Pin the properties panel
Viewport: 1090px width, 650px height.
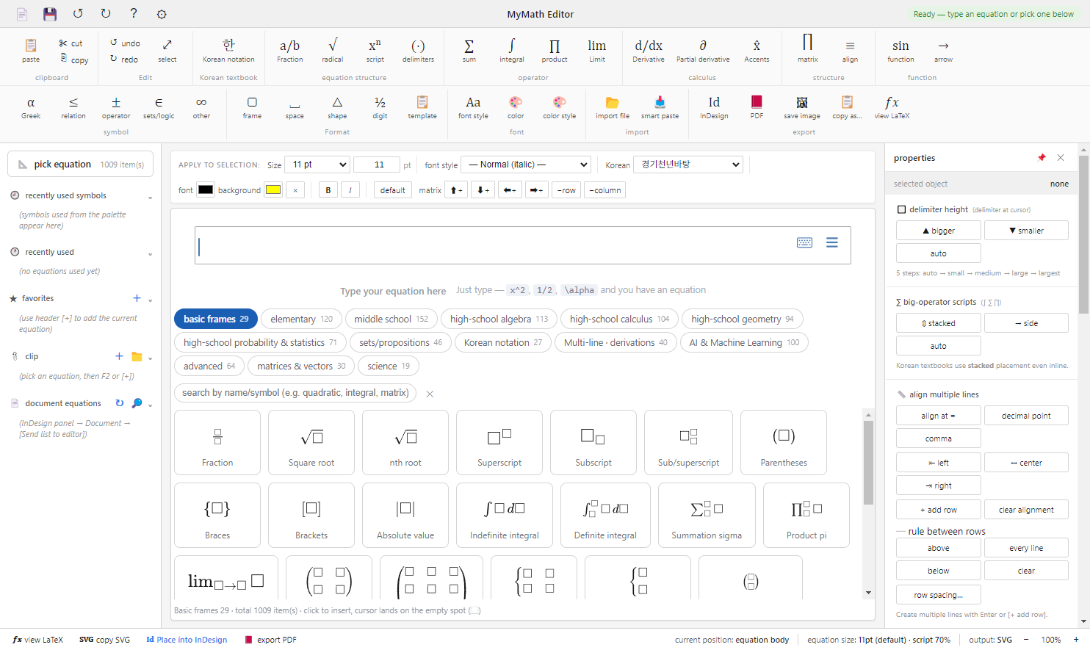(1042, 158)
